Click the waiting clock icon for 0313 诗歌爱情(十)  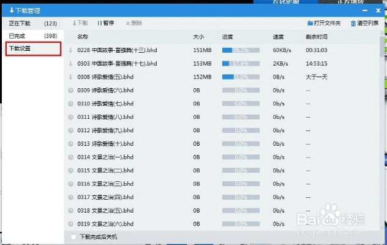71,144
